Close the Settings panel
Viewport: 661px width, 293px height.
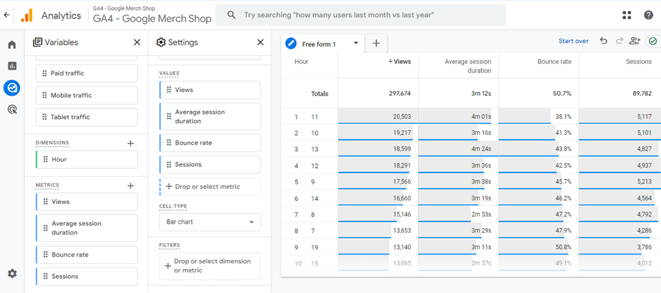(x=261, y=42)
